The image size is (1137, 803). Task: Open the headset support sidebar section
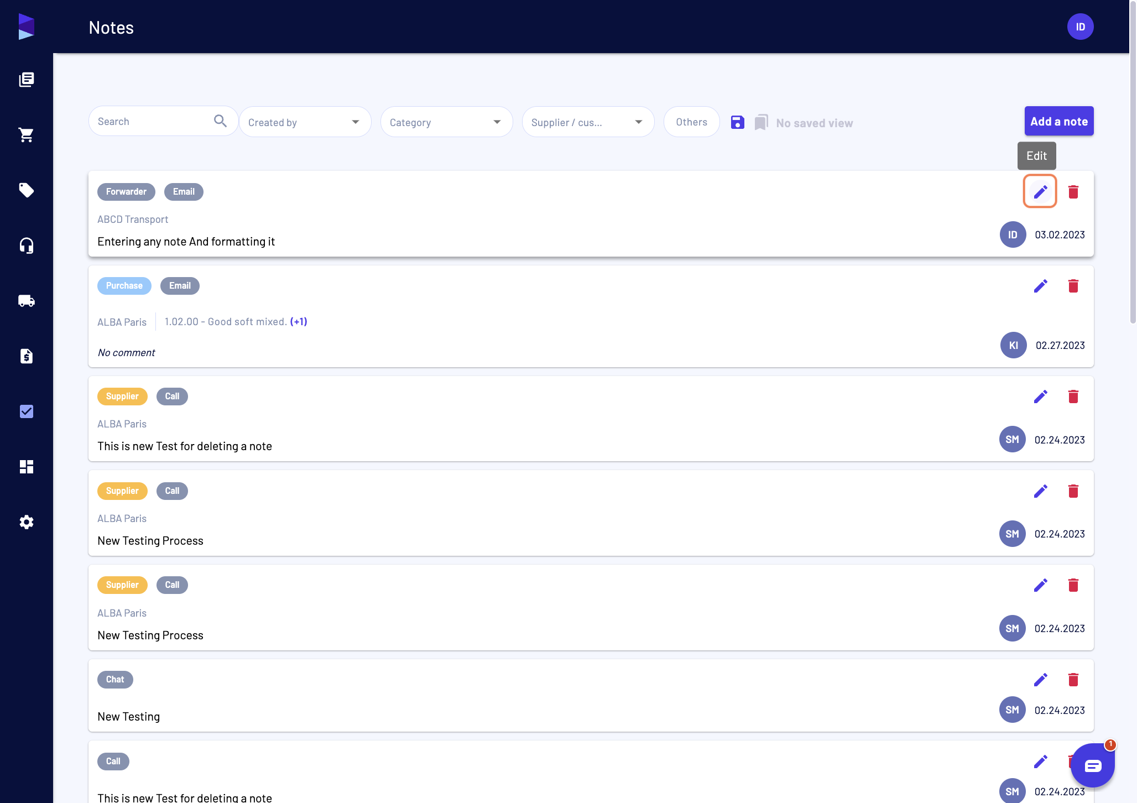26,246
